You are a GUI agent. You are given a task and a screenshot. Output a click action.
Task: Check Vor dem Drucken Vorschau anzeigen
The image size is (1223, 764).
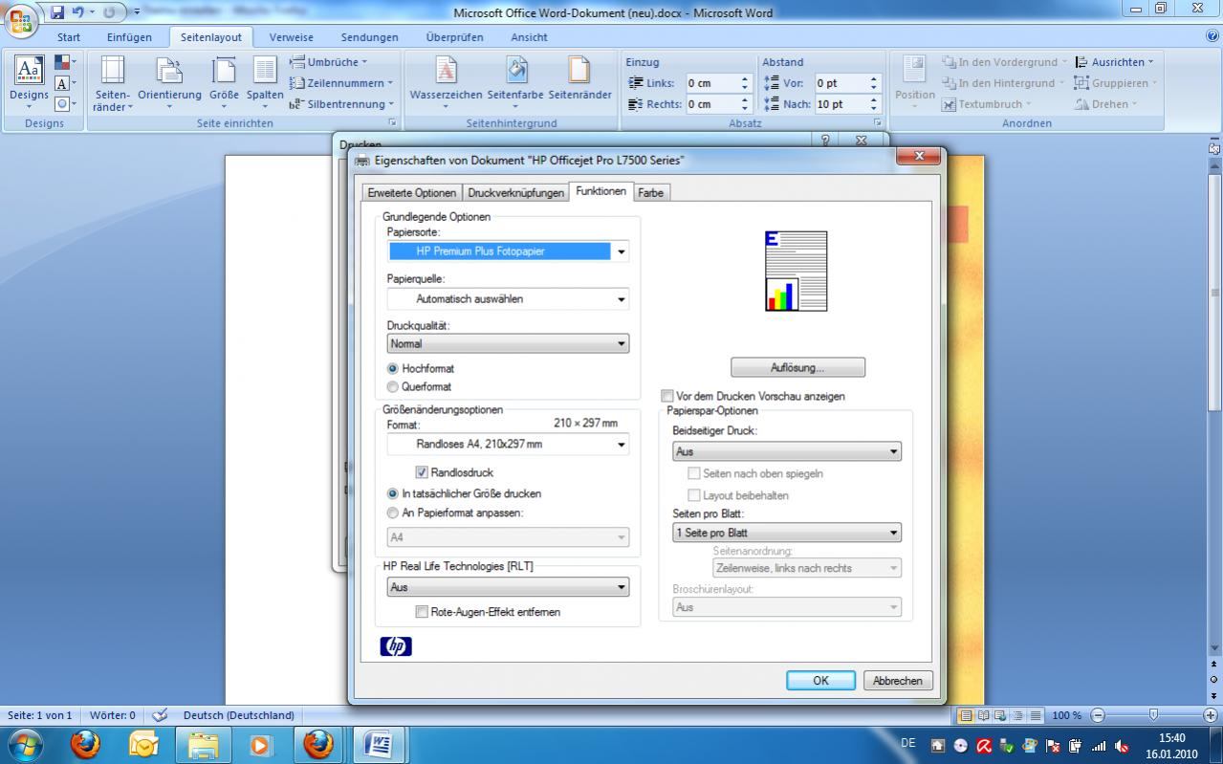pyautogui.click(x=667, y=396)
